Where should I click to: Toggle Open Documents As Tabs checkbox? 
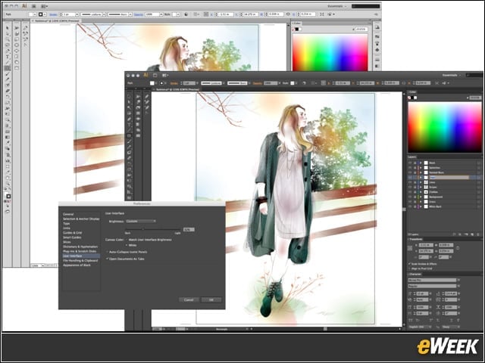(108, 259)
